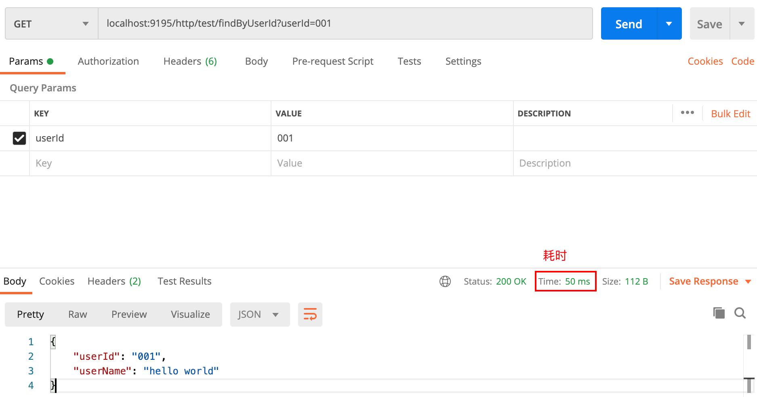Click line number 3 in response gutter

point(31,371)
